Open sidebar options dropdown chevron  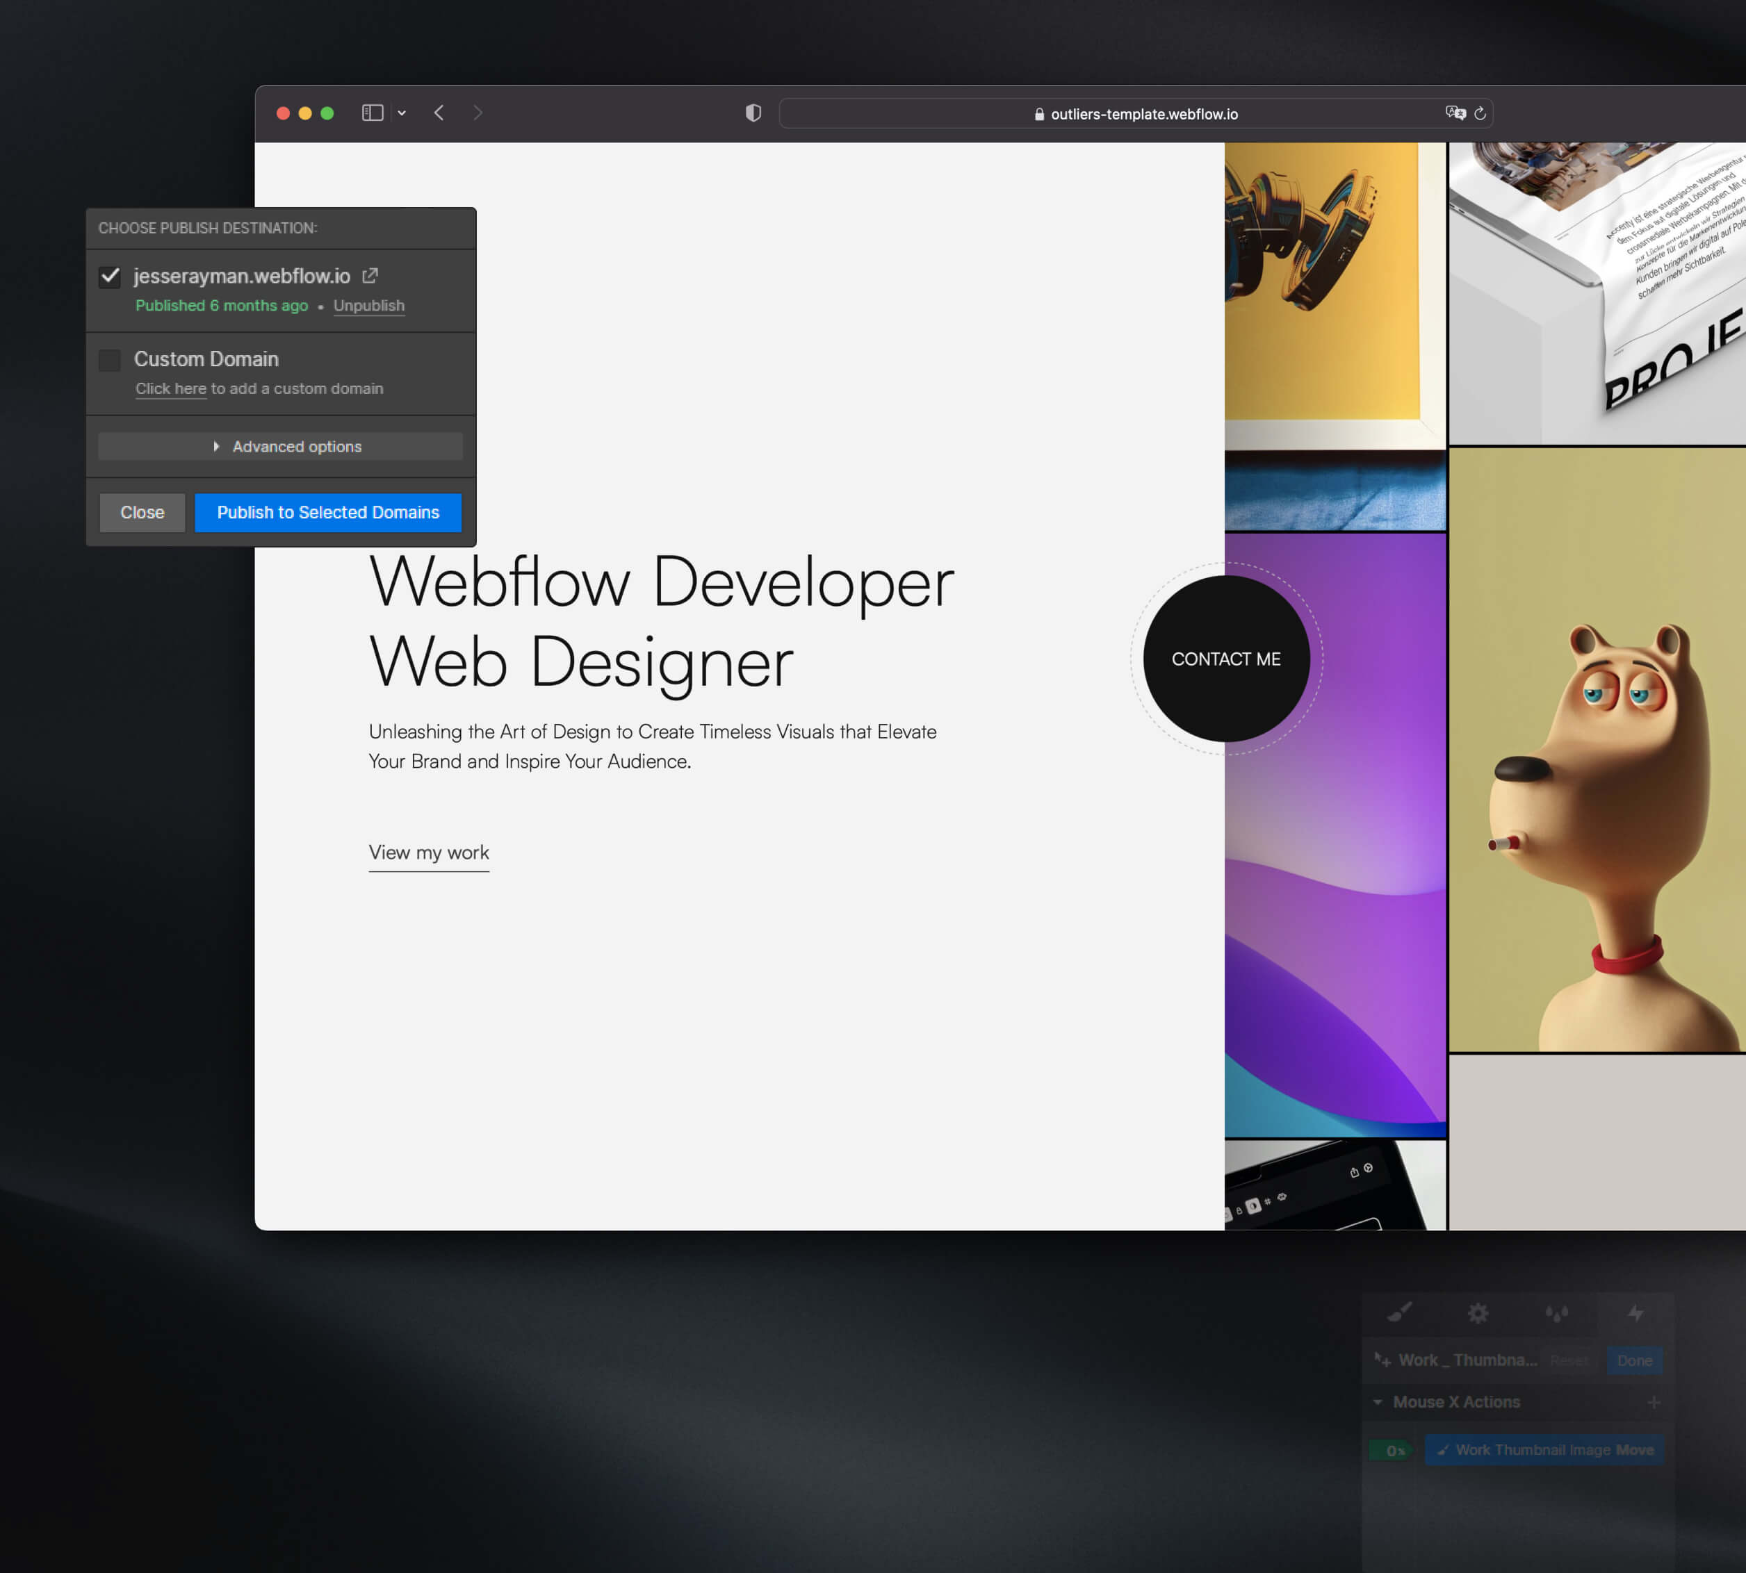click(402, 113)
